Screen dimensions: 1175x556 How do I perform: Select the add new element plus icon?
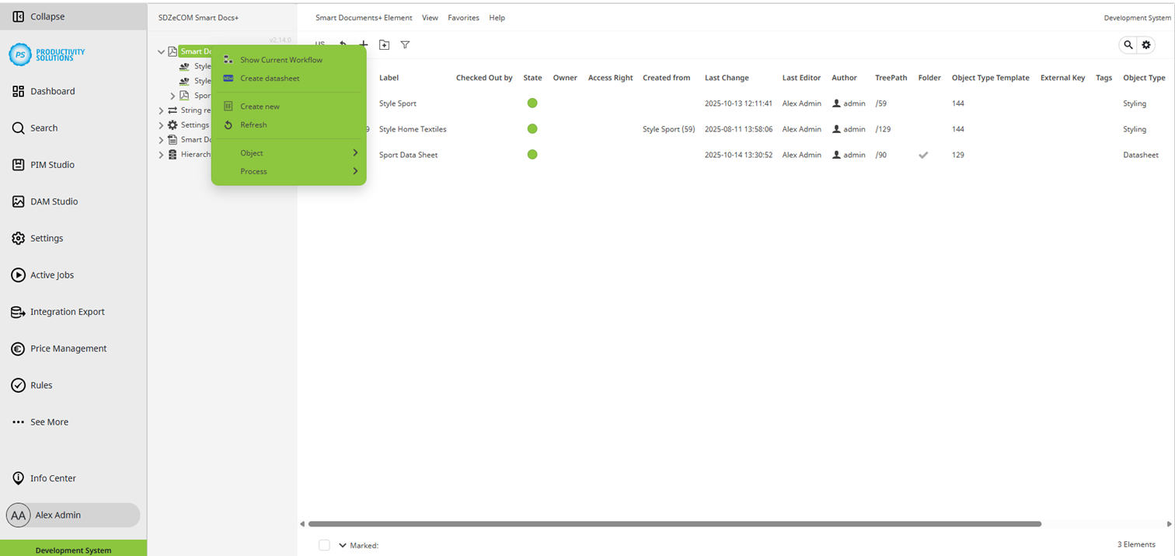pyautogui.click(x=363, y=45)
